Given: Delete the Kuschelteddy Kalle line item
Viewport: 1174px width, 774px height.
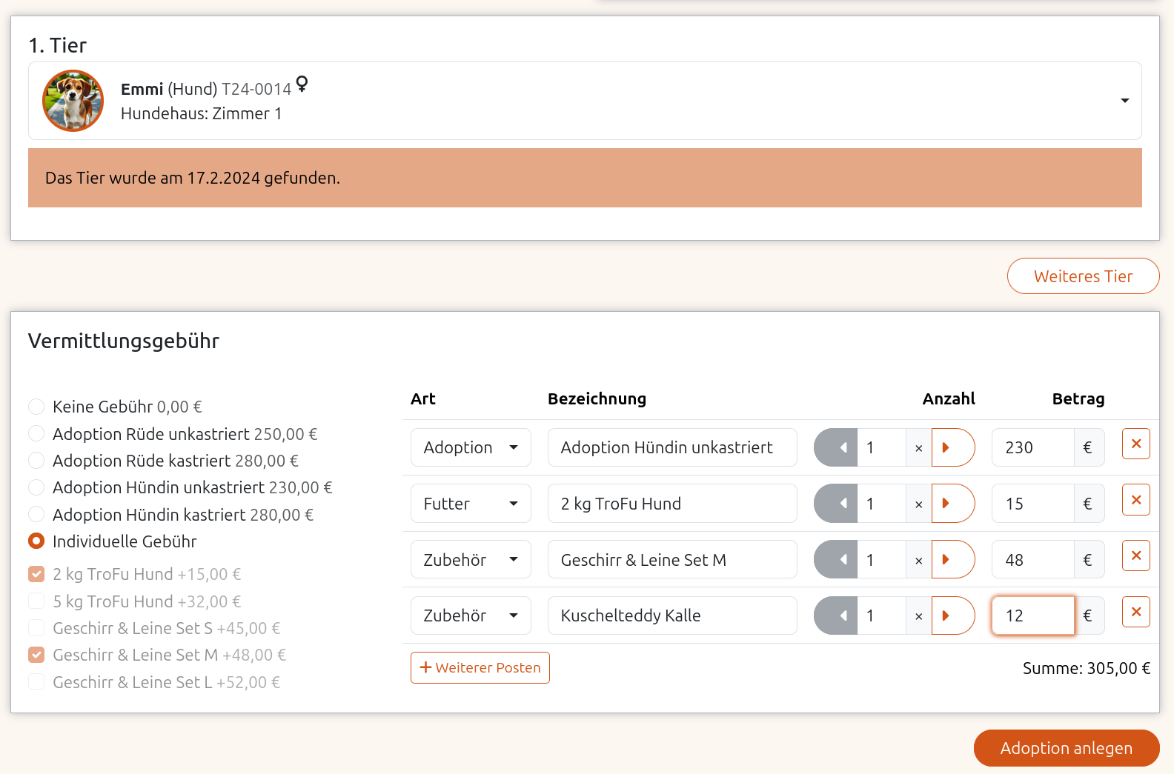Looking at the screenshot, I should (1135, 613).
